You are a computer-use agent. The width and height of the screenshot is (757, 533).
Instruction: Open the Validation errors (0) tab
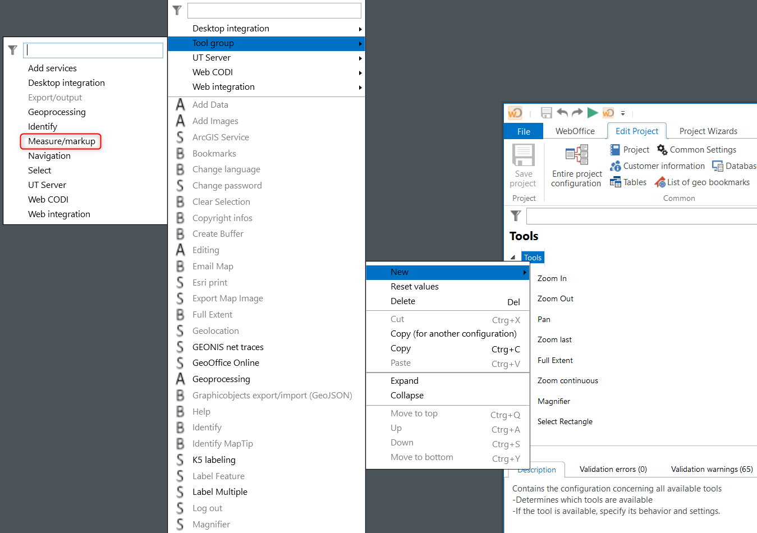click(613, 469)
